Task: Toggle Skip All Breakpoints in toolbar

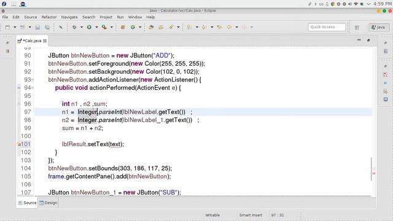Action: point(61,27)
